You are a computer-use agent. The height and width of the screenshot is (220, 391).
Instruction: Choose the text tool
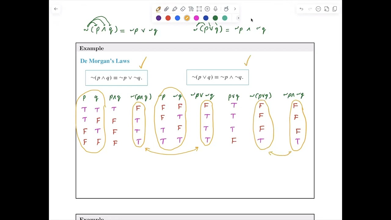[191, 9]
